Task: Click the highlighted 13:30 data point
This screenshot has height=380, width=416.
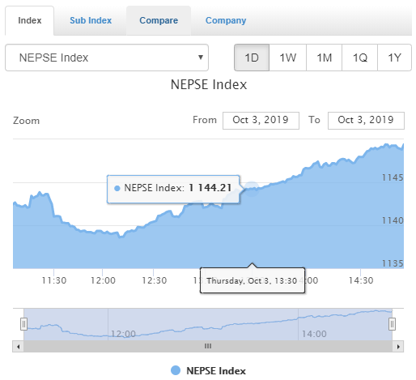Action: 252,189
